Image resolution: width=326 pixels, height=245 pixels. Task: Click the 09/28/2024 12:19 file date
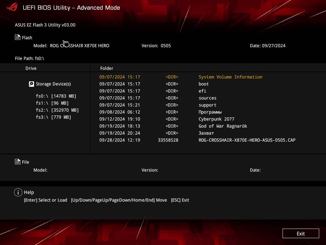coord(120,140)
